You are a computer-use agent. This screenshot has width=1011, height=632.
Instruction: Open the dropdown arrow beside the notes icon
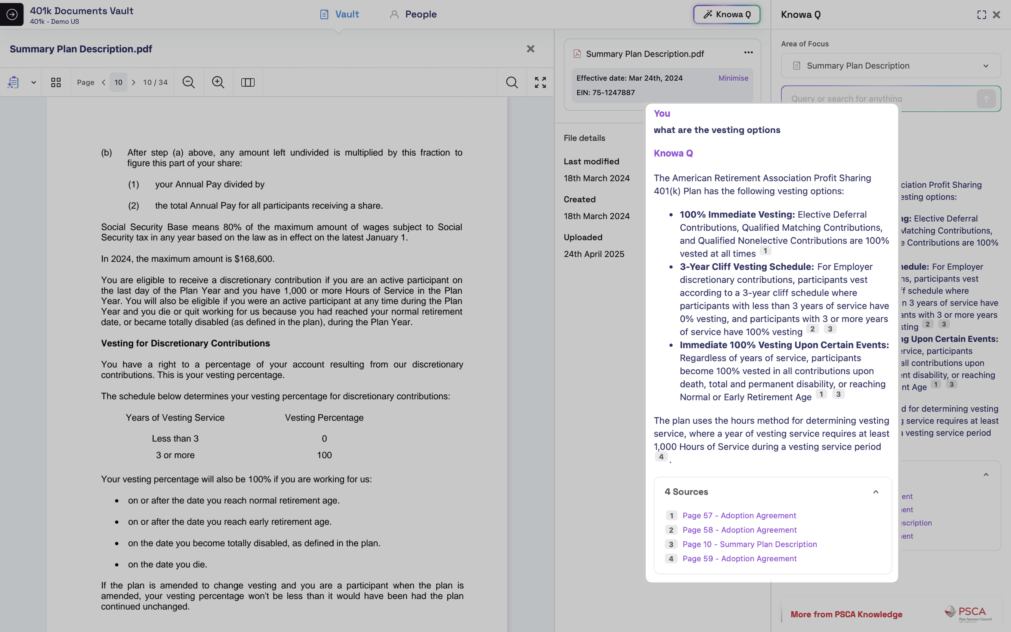(x=33, y=82)
